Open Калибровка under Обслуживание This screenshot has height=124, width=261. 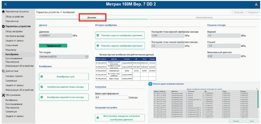pyautogui.click(x=11, y=100)
